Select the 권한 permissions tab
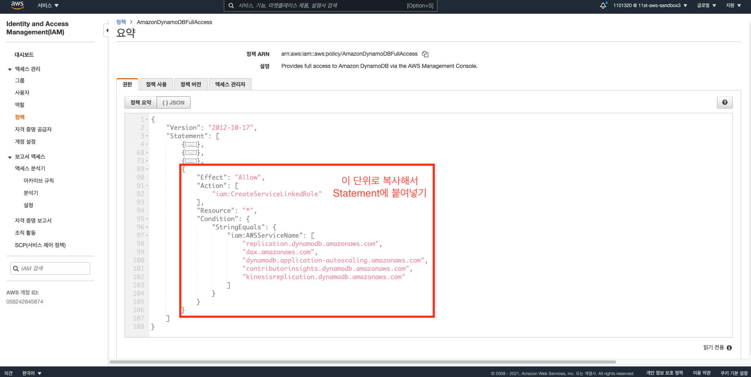 pos(127,84)
